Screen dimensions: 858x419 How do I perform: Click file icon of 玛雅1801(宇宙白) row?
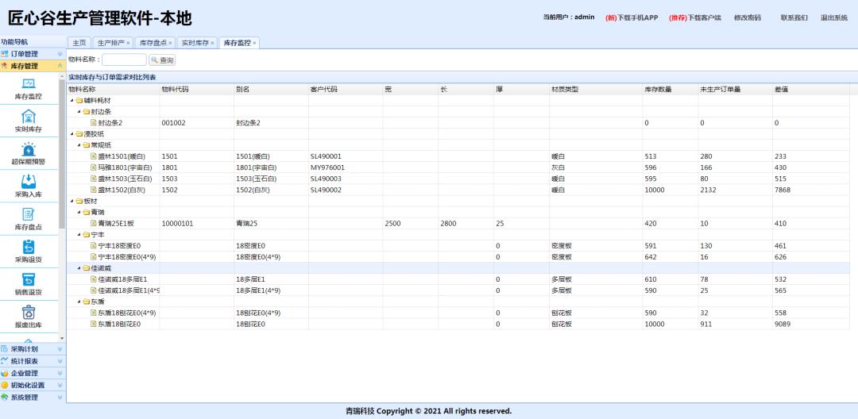pyautogui.click(x=94, y=167)
